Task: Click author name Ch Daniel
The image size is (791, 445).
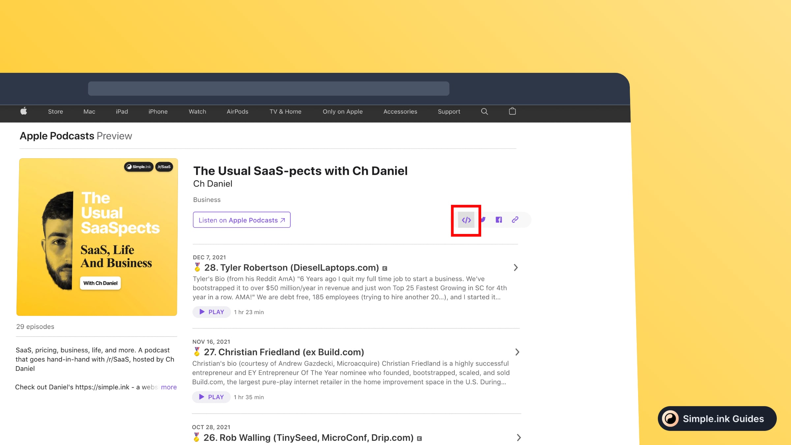Action: click(x=213, y=184)
